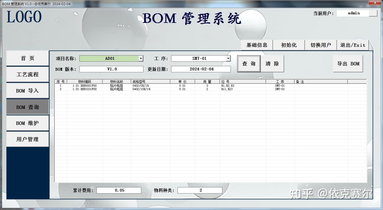Open 用户管理 user management page

[27, 139]
